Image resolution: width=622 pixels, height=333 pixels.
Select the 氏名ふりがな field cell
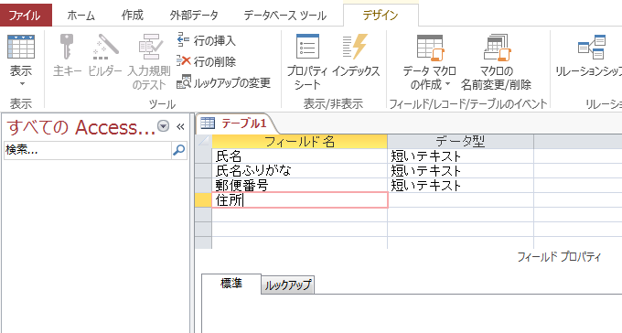tap(299, 171)
